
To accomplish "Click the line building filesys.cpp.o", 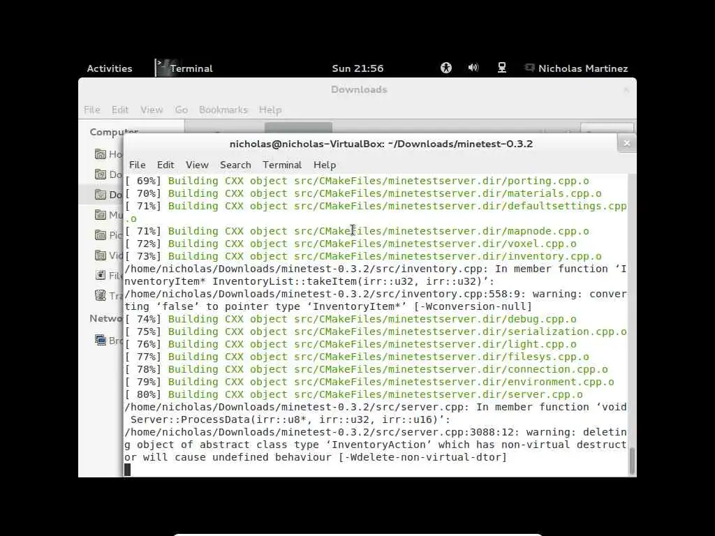I will [357, 357].
